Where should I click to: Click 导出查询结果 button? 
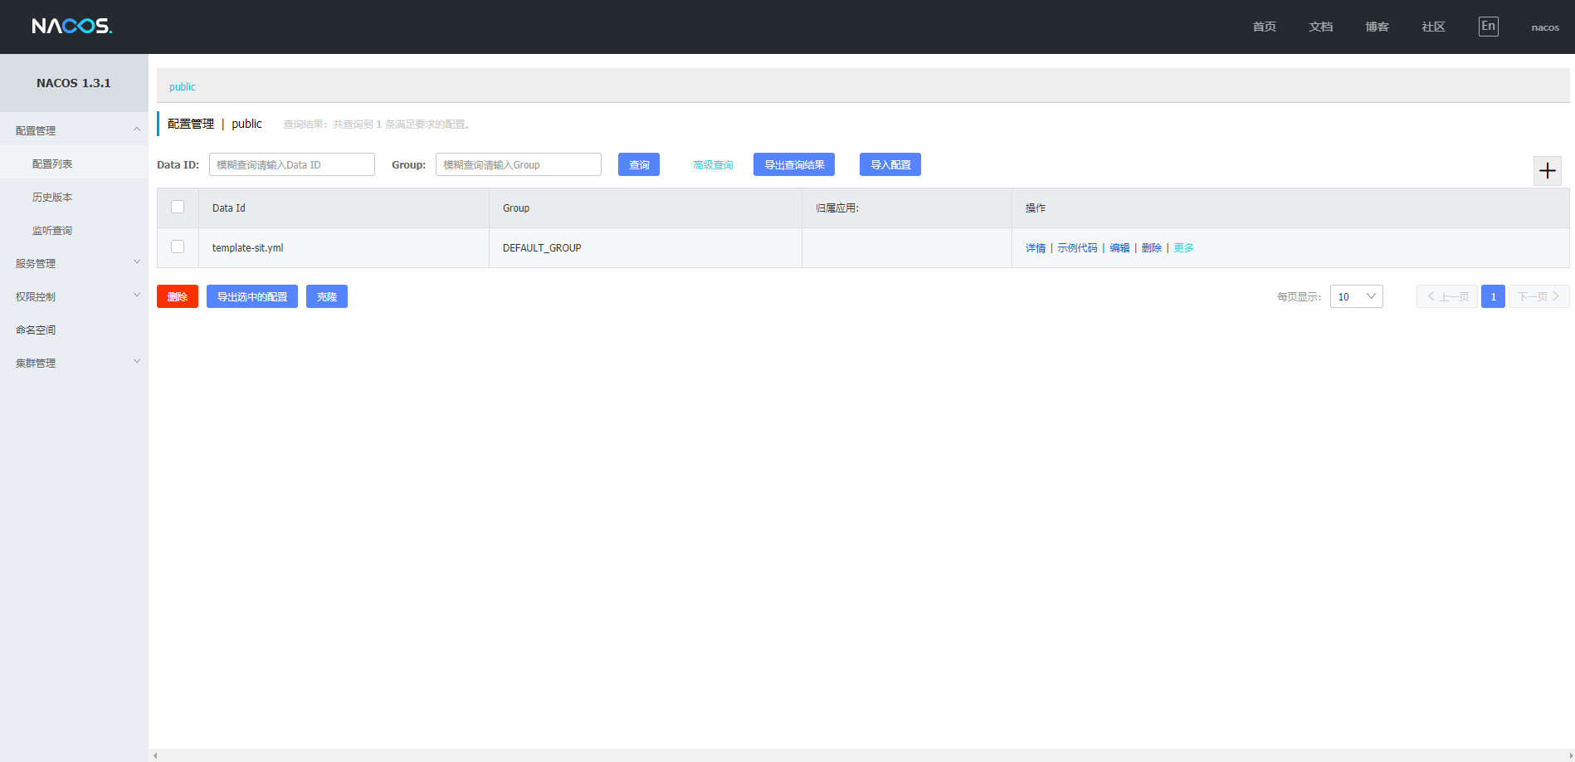coord(794,164)
